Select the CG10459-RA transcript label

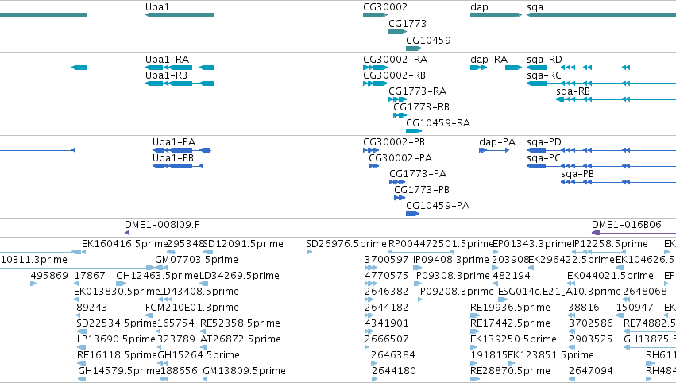[438, 123]
